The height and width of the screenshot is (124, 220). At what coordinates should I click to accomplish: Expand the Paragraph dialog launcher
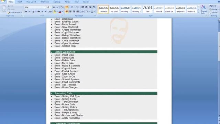coord(95,16)
